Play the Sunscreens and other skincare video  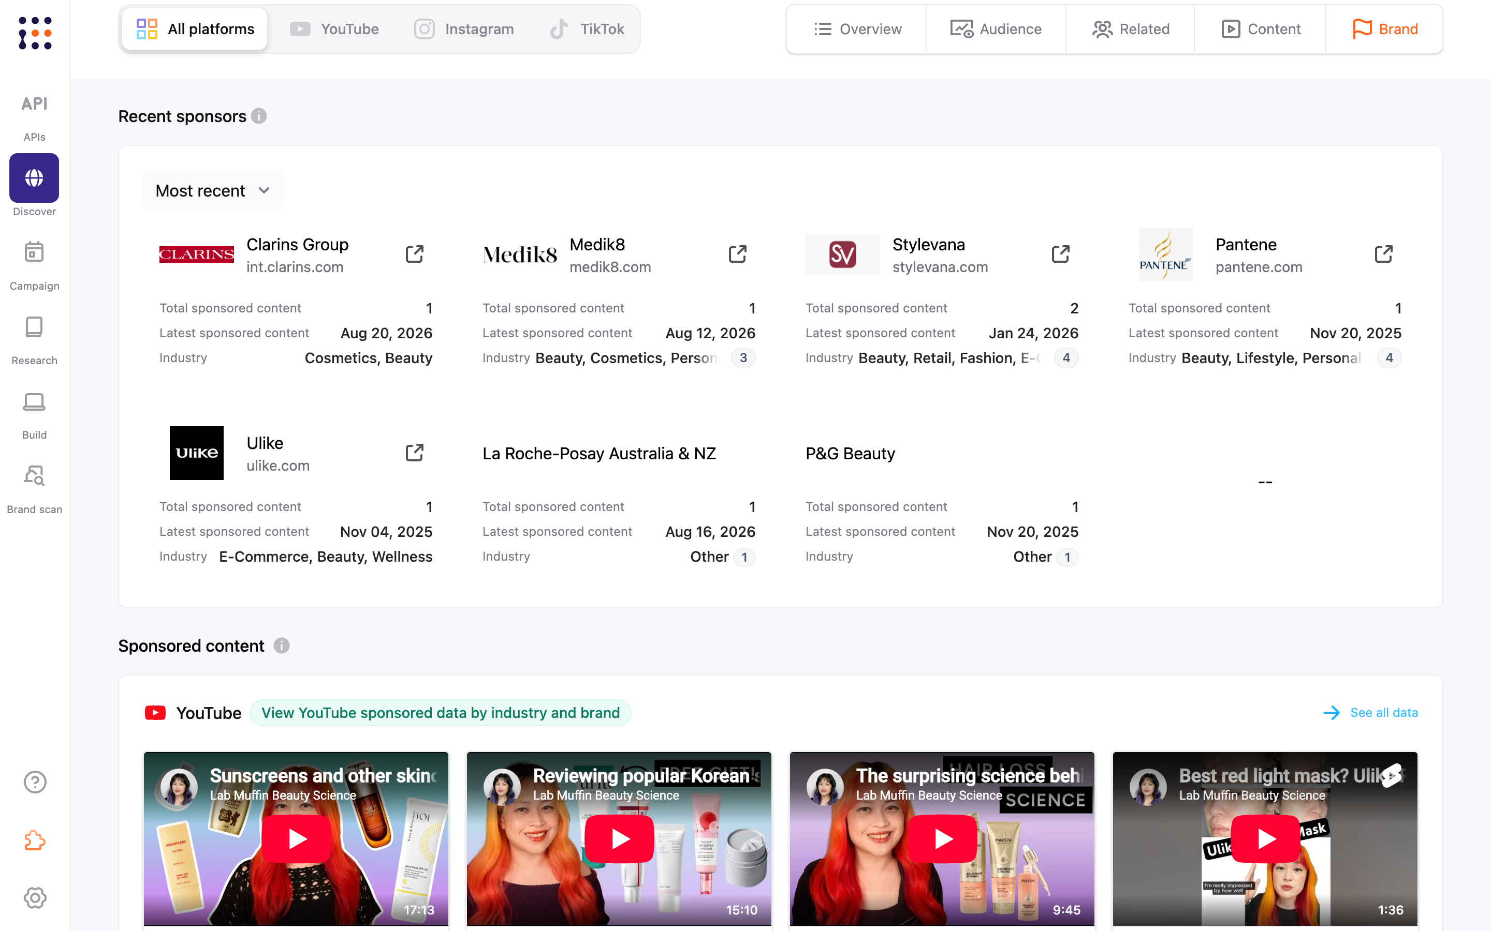[296, 838]
